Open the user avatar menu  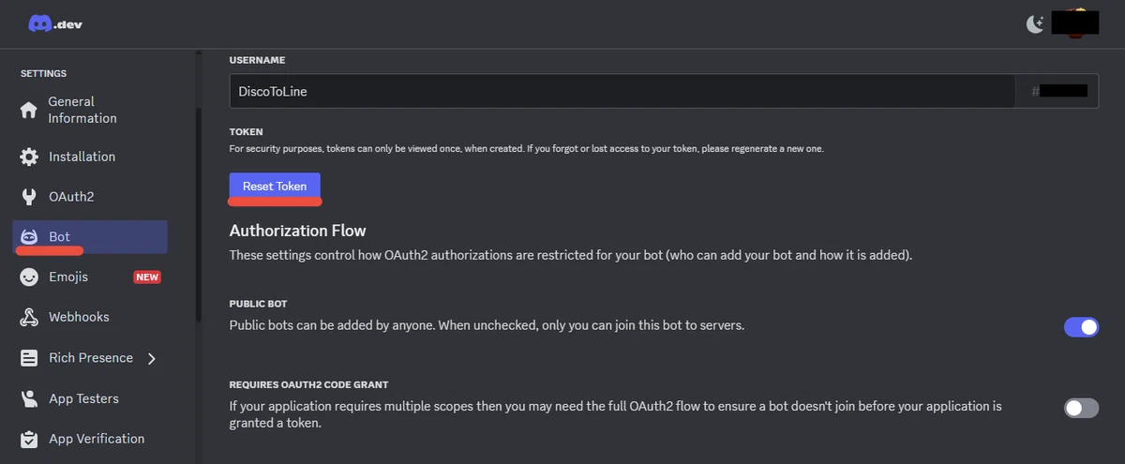[x=1074, y=23]
